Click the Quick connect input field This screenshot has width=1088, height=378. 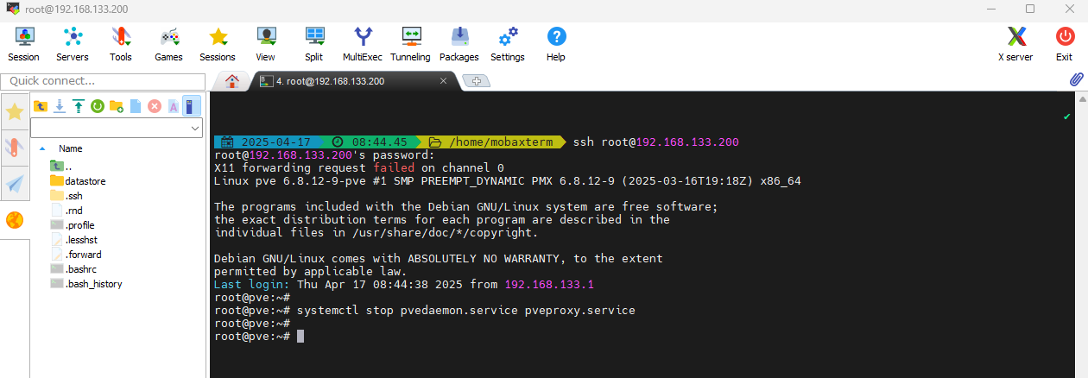pyautogui.click(x=104, y=81)
